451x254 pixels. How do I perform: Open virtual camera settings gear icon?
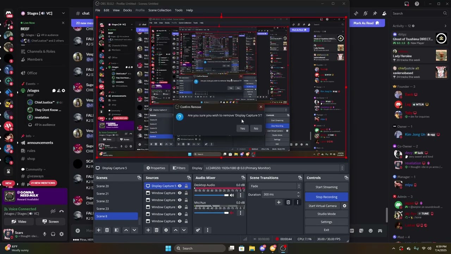[345, 206]
